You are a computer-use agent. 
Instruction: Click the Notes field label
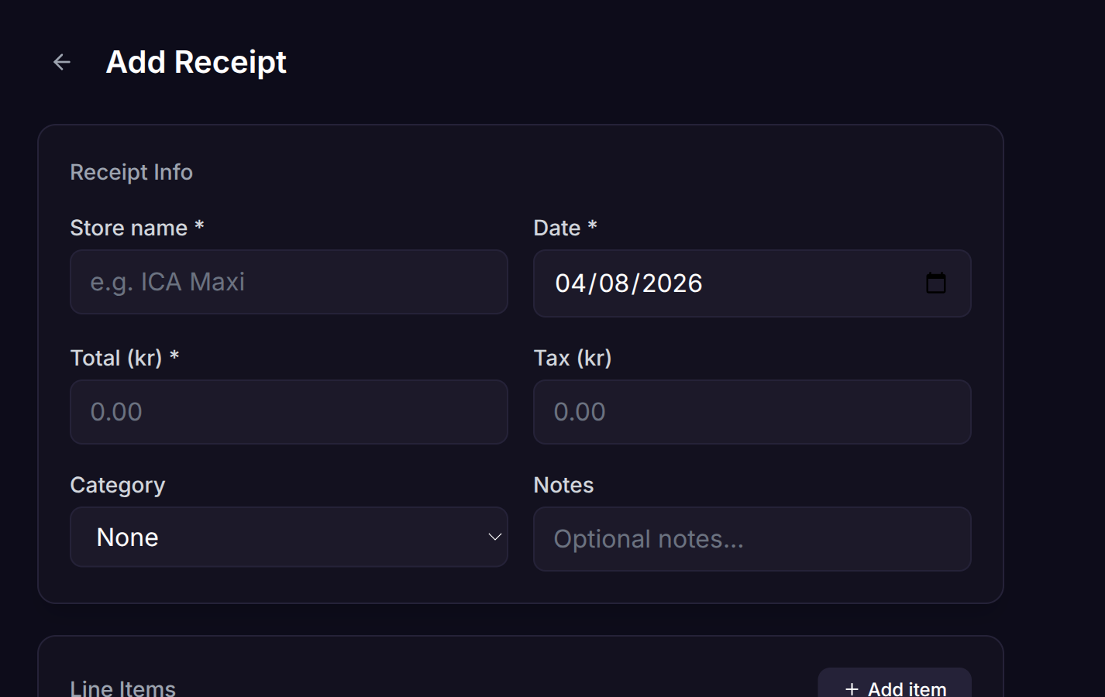pyautogui.click(x=563, y=485)
